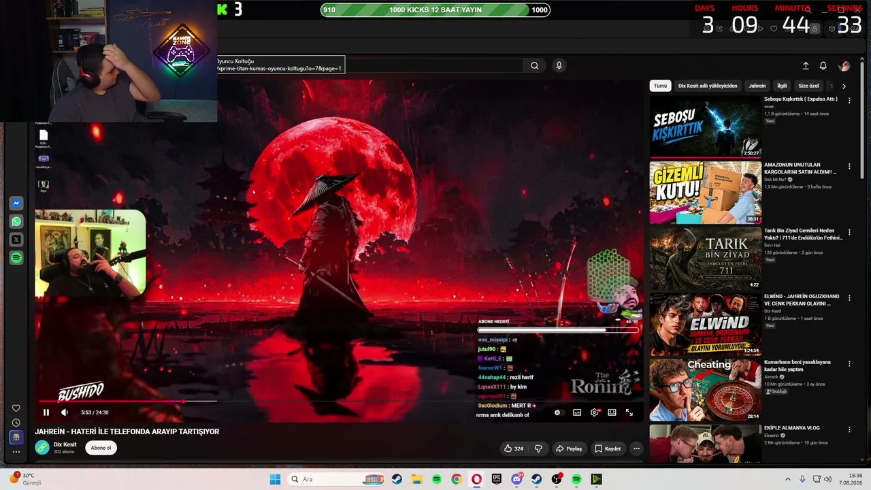
Task: Open YouTube notifications bell
Action: (x=823, y=65)
